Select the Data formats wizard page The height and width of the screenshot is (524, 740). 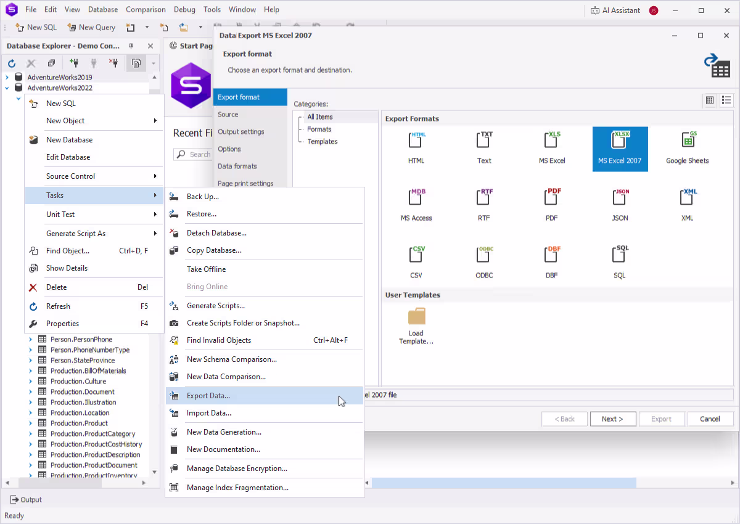point(250,166)
